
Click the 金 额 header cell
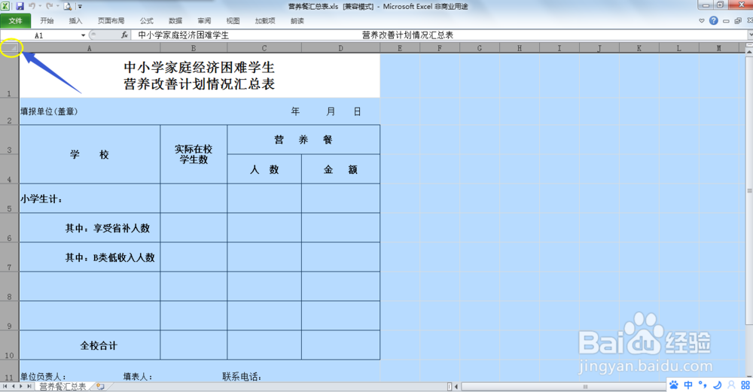tap(340, 169)
